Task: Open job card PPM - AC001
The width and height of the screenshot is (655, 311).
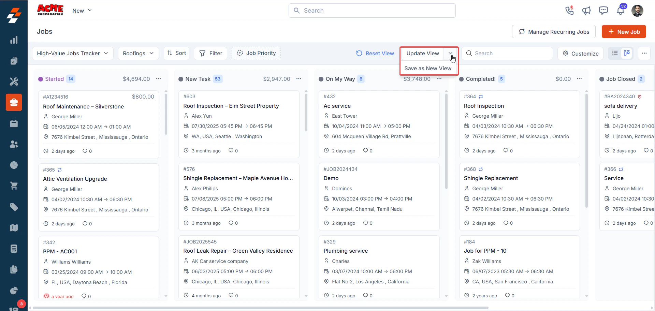Action: click(x=99, y=267)
